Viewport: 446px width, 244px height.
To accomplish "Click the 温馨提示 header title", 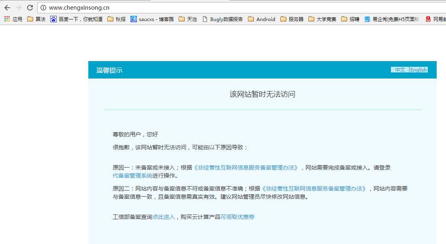I will 109,70.
